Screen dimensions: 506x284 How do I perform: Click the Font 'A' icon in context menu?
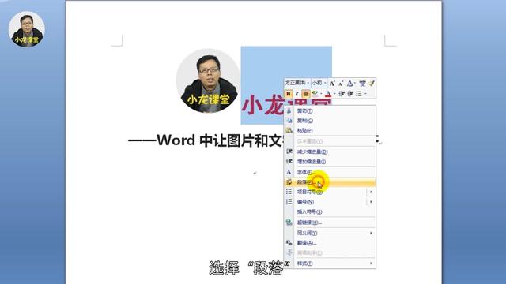289,172
